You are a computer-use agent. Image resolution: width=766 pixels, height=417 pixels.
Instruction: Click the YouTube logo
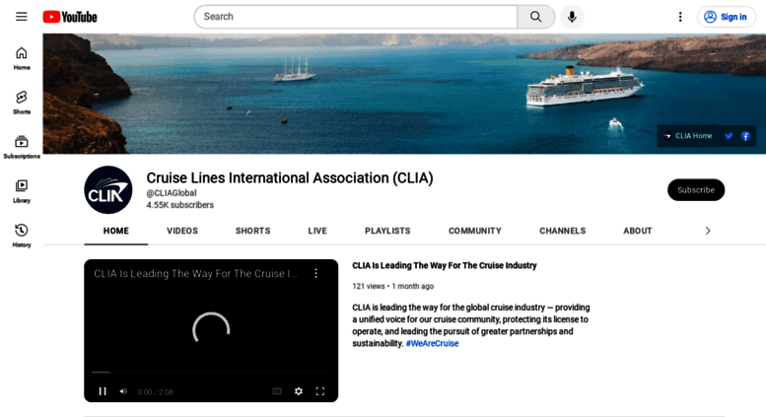tap(70, 17)
